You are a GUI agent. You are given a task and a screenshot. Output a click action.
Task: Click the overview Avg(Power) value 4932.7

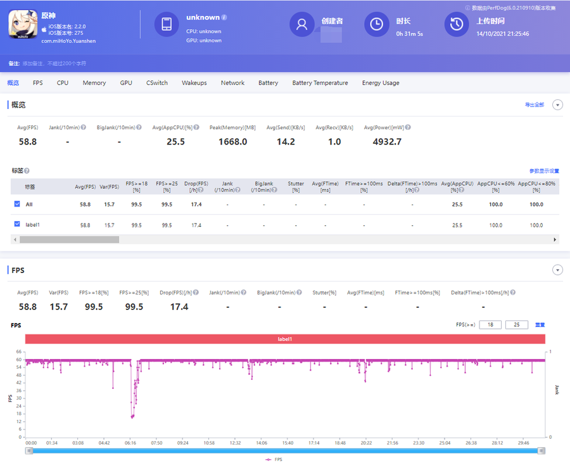[387, 142]
